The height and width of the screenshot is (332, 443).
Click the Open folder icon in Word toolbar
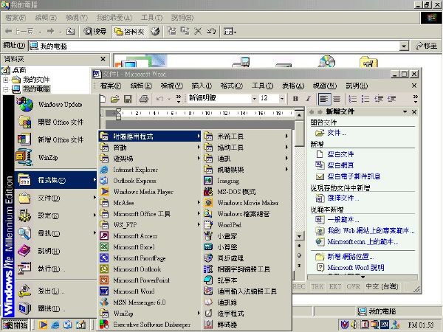coord(115,99)
